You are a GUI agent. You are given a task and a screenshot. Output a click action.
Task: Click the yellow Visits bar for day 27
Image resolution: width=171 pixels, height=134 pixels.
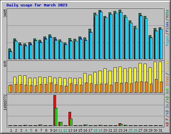coord(140,78)
